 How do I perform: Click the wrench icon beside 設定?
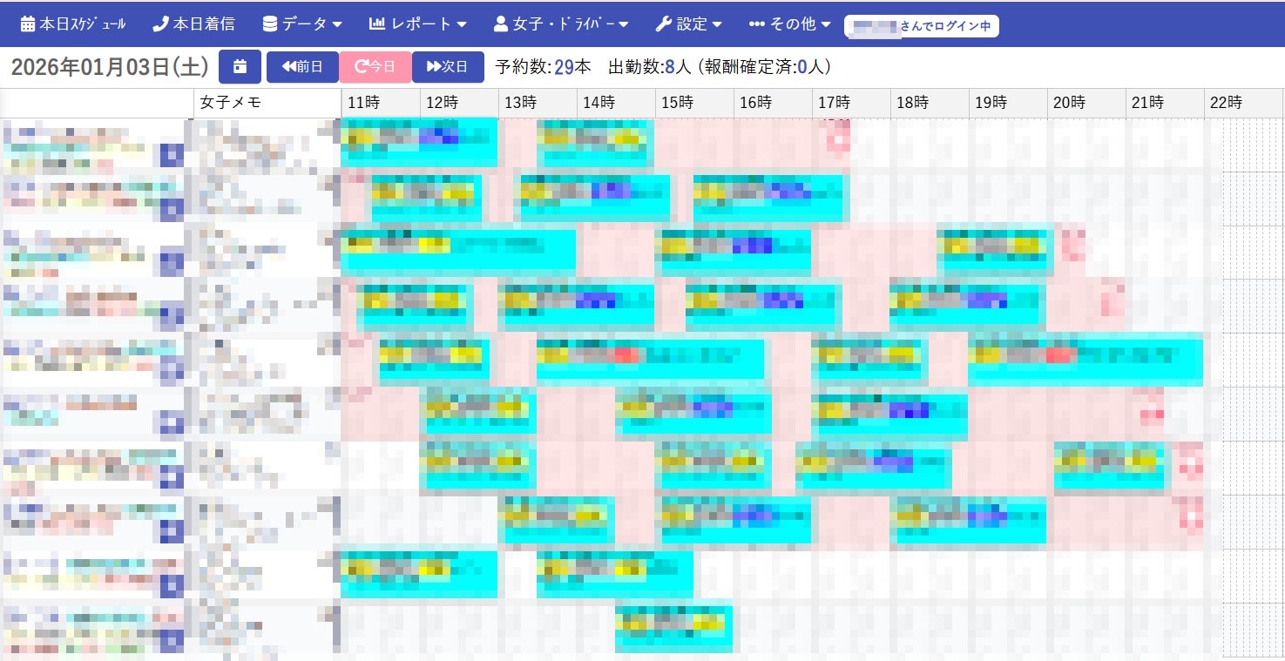coord(663,24)
